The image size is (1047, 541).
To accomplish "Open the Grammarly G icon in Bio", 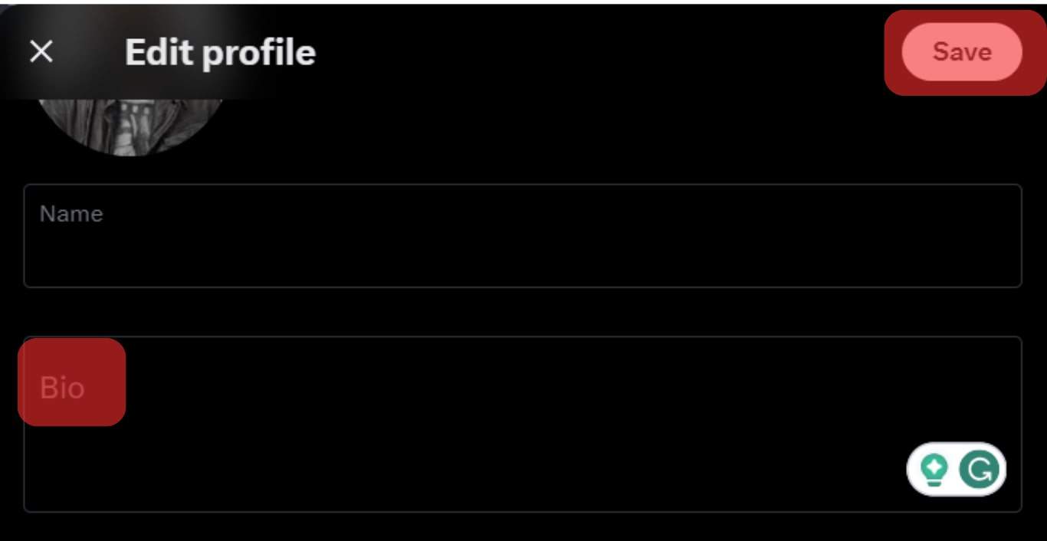I will (979, 469).
